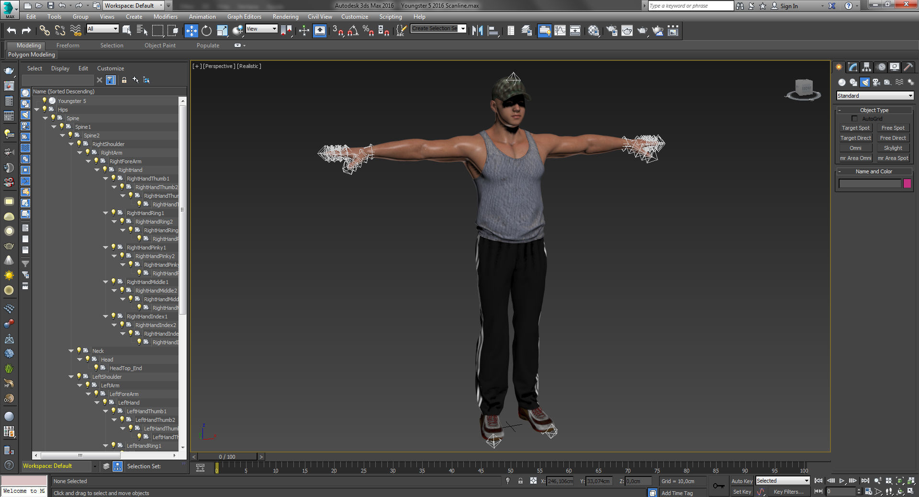The image size is (919, 497).
Task: Choose the Select Object tool
Action: point(127,31)
